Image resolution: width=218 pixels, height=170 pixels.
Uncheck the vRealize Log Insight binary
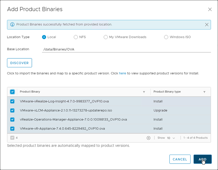[x=12, y=101]
